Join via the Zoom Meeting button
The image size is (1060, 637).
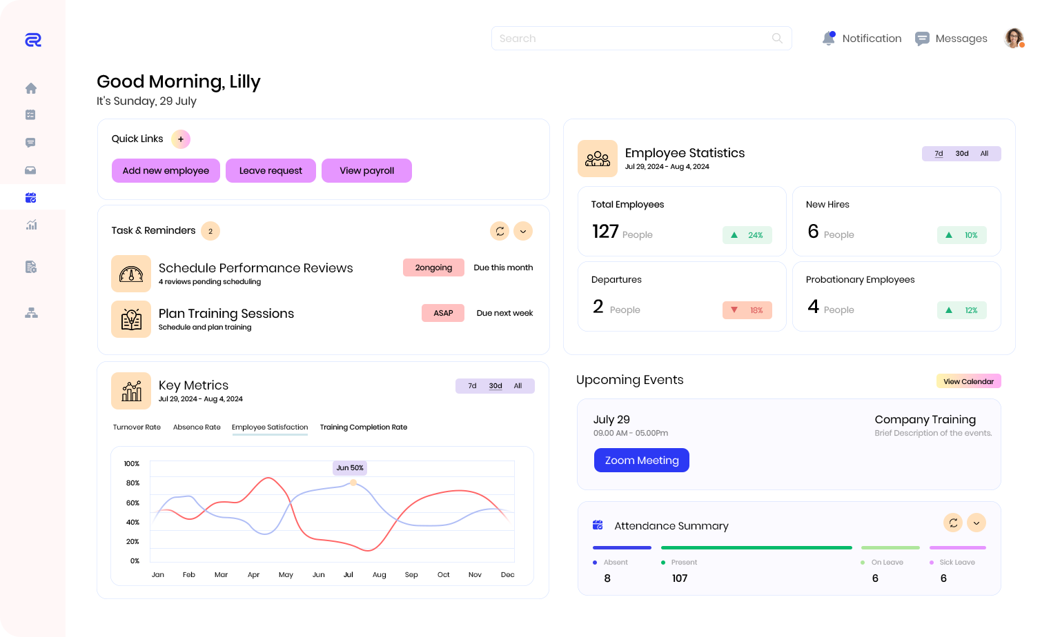641,461
